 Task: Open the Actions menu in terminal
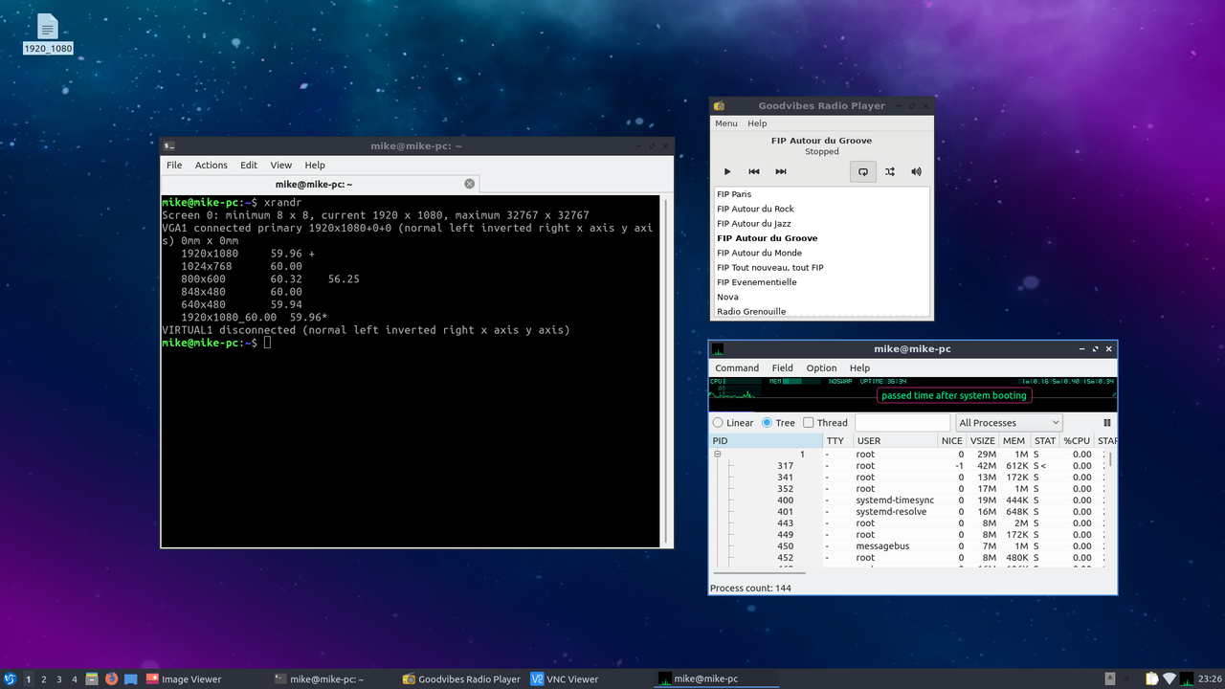click(x=211, y=165)
